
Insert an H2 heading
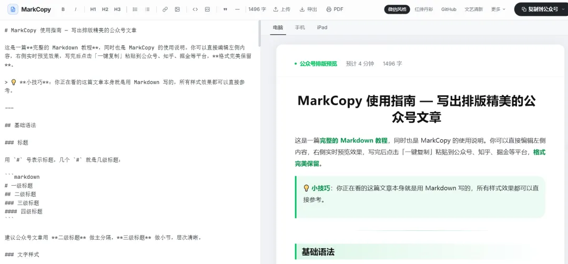coord(105,9)
